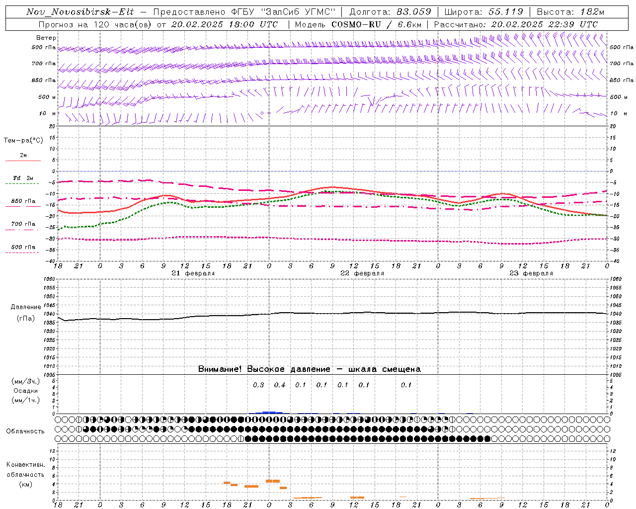Click the 23 февраля date label

coord(531,273)
